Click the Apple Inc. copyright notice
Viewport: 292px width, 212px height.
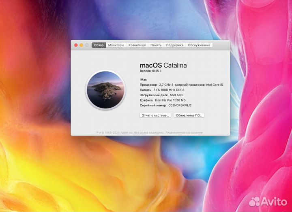point(130,133)
